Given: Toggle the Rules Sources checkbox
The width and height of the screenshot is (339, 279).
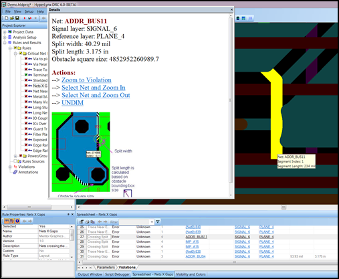Looking at the screenshot, I should [15, 161].
